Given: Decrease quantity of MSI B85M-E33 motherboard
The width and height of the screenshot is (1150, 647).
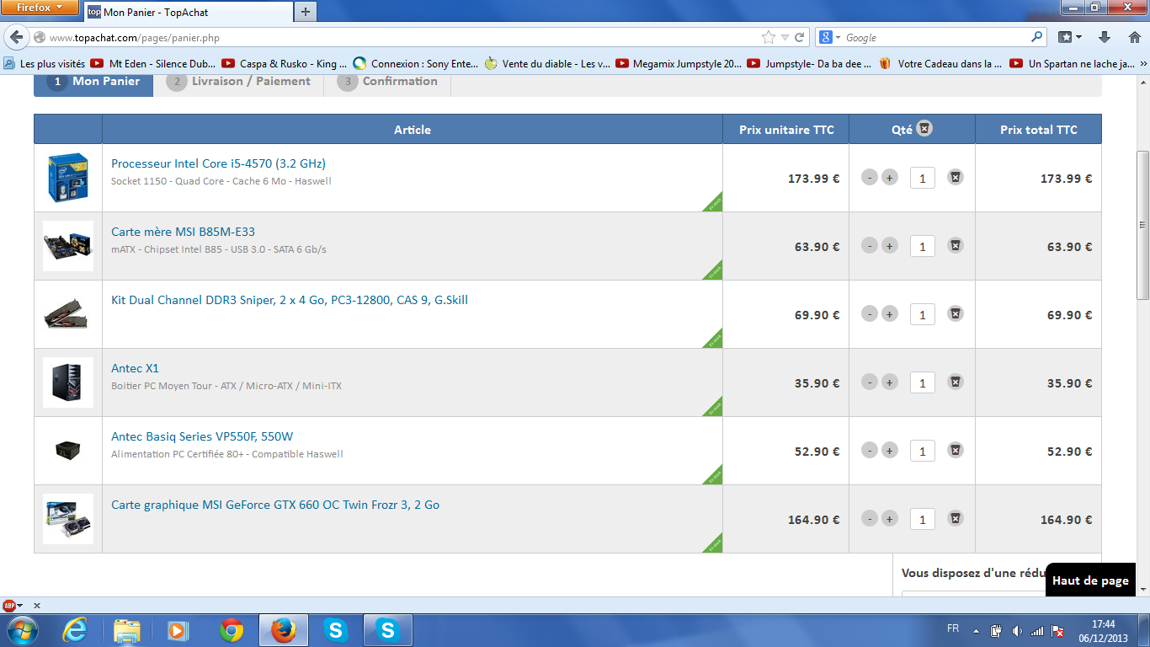Looking at the screenshot, I should pos(870,245).
